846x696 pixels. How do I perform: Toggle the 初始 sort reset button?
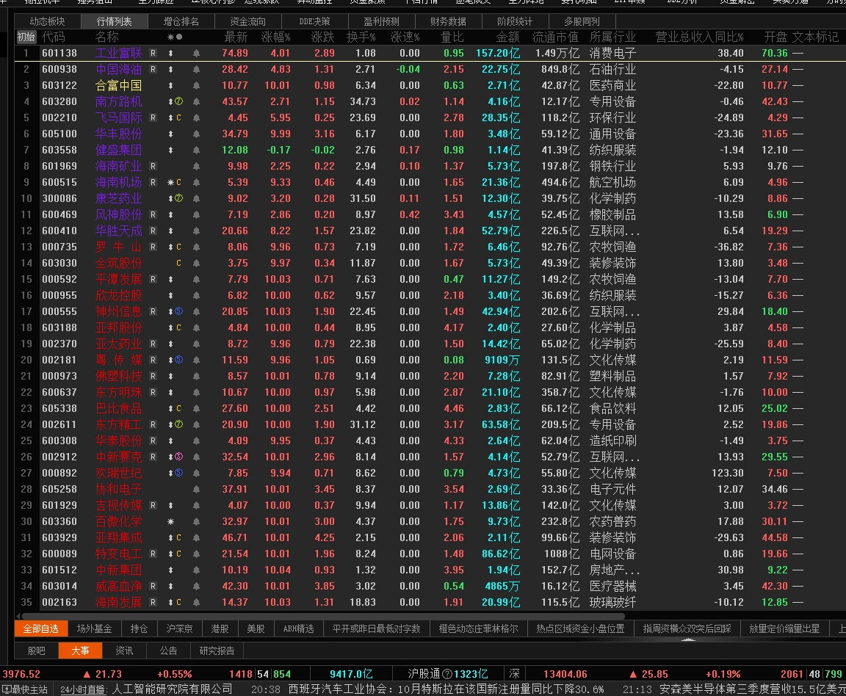(26, 37)
